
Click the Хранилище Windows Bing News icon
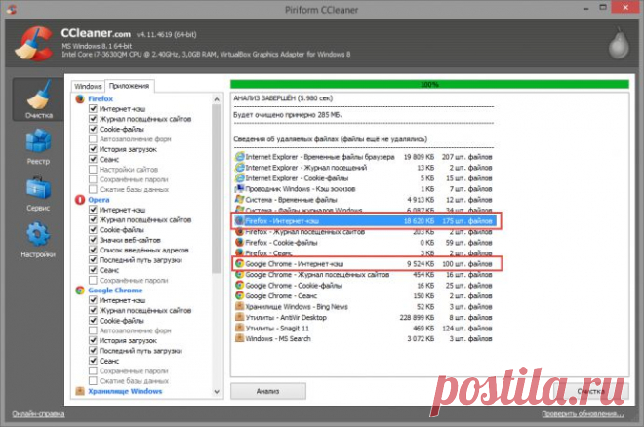click(x=239, y=306)
